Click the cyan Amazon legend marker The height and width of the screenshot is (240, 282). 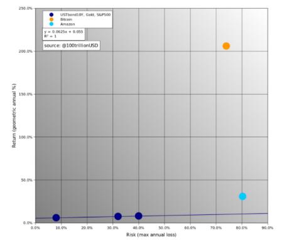tap(52, 24)
